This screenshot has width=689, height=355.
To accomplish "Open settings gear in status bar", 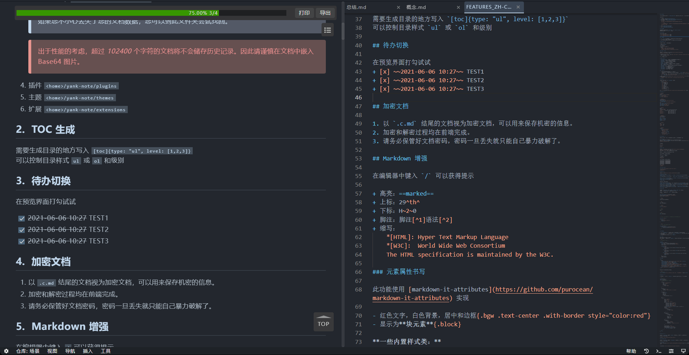I will 6,351.
